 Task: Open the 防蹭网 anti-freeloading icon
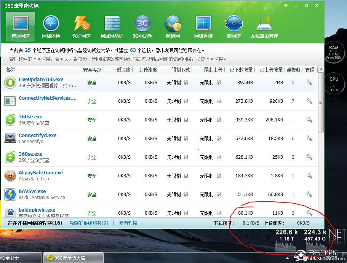pyautogui.click(x=173, y=26)
